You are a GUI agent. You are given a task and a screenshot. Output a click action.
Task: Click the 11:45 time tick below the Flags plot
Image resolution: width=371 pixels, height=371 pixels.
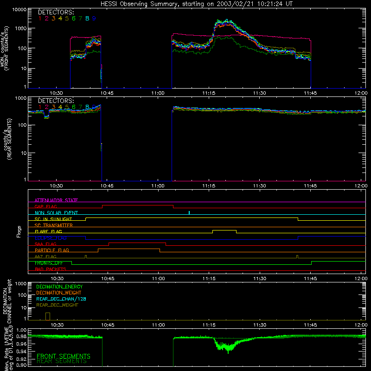(310, 279)
